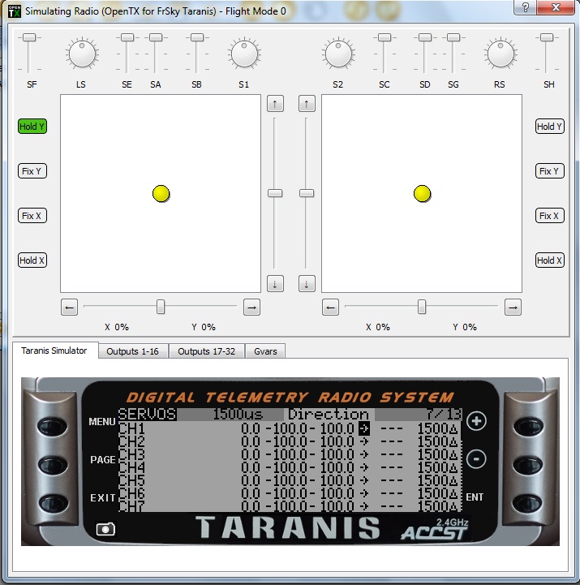
Task: Push the top right button beside the plus icon
Action: [528, 426]
